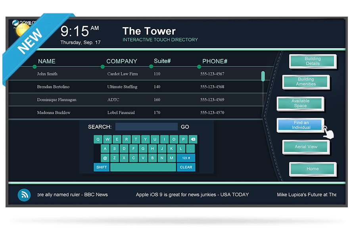This screenshot has width=353, height=239.
Task: Go to Home screen
Action: point(313,169)
